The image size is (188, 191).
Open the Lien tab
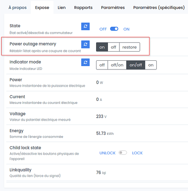point(62,8)
